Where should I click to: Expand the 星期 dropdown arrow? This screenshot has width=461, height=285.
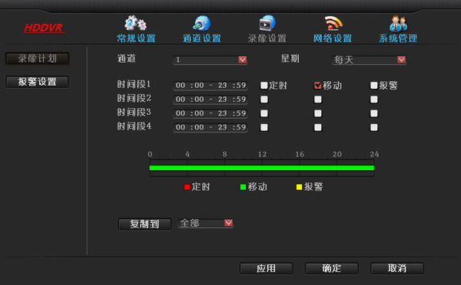coord(401,60)
